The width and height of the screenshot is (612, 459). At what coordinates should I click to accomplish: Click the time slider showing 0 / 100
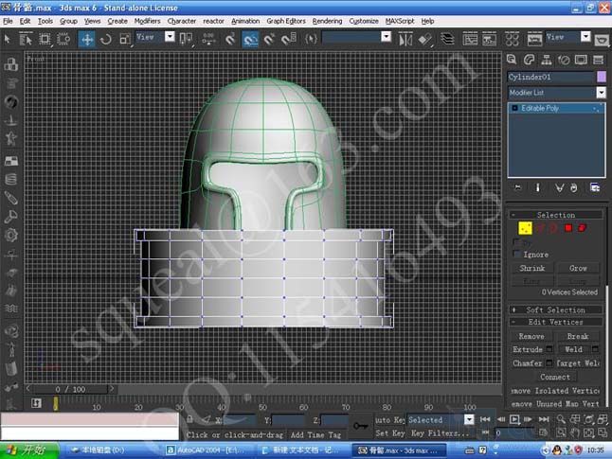point(70,389)
